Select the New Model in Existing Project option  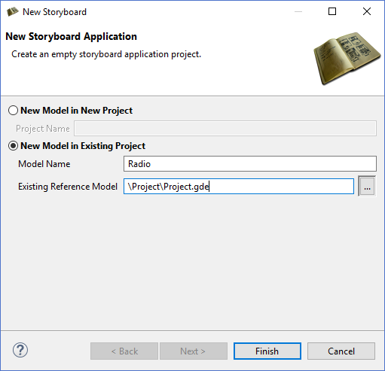(x=13, y=146)
